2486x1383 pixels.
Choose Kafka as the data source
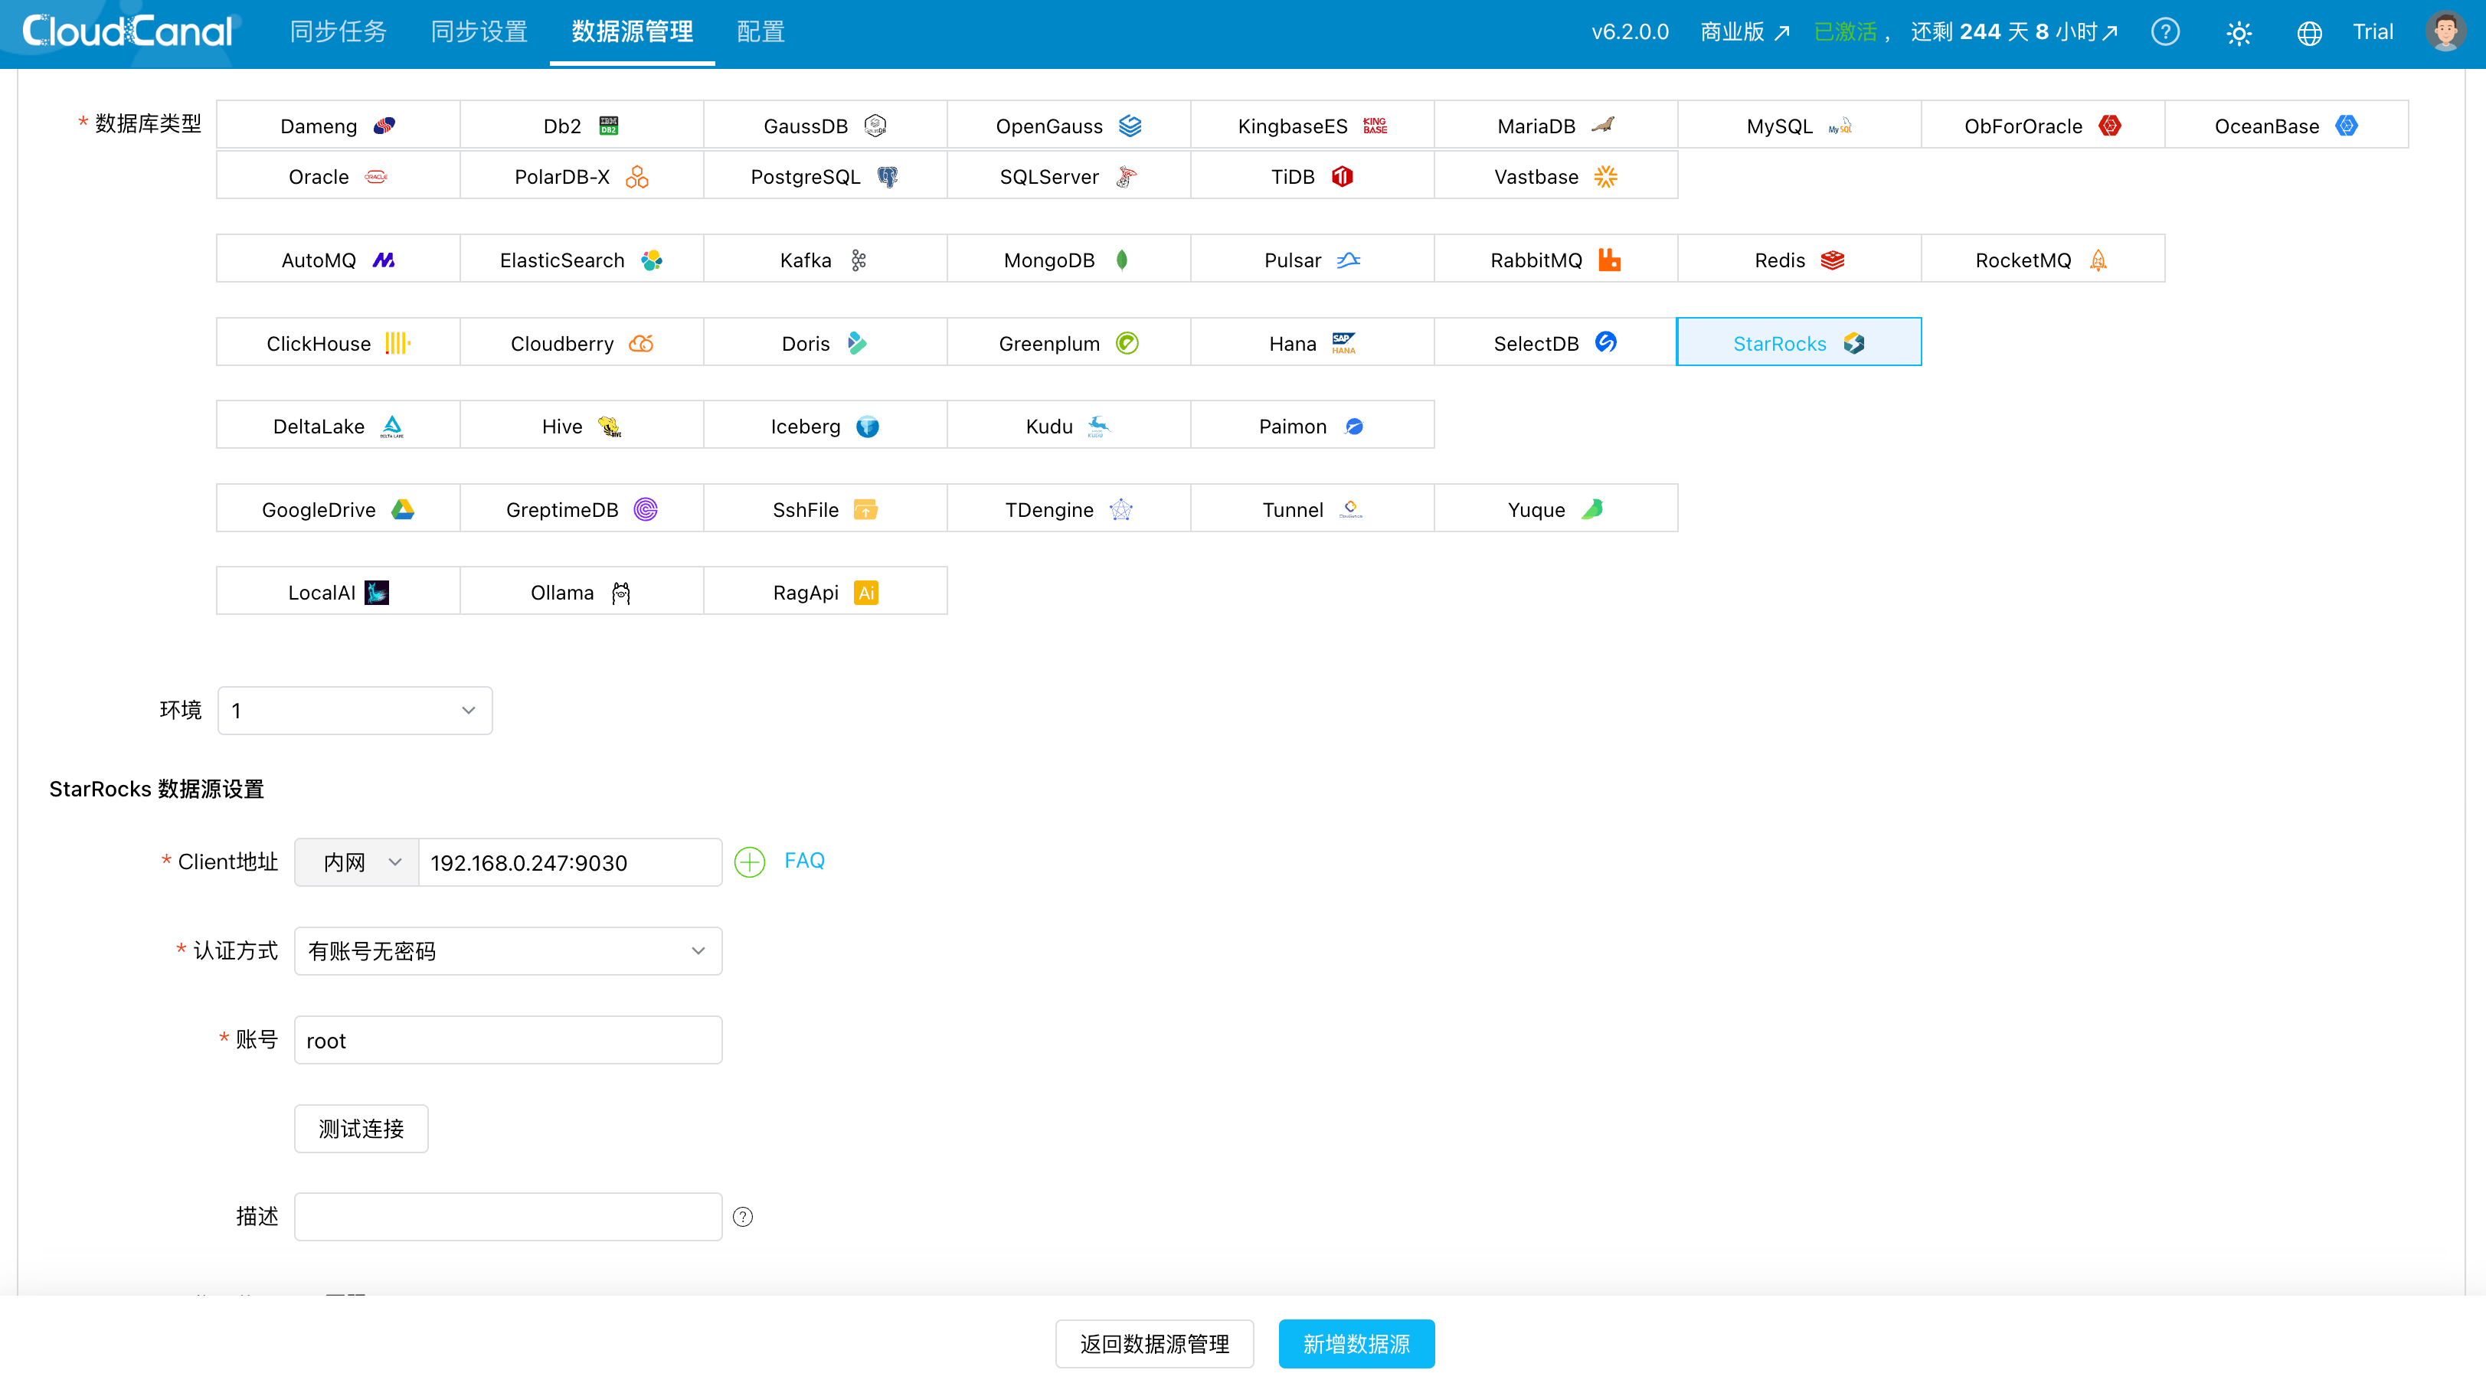825,260
